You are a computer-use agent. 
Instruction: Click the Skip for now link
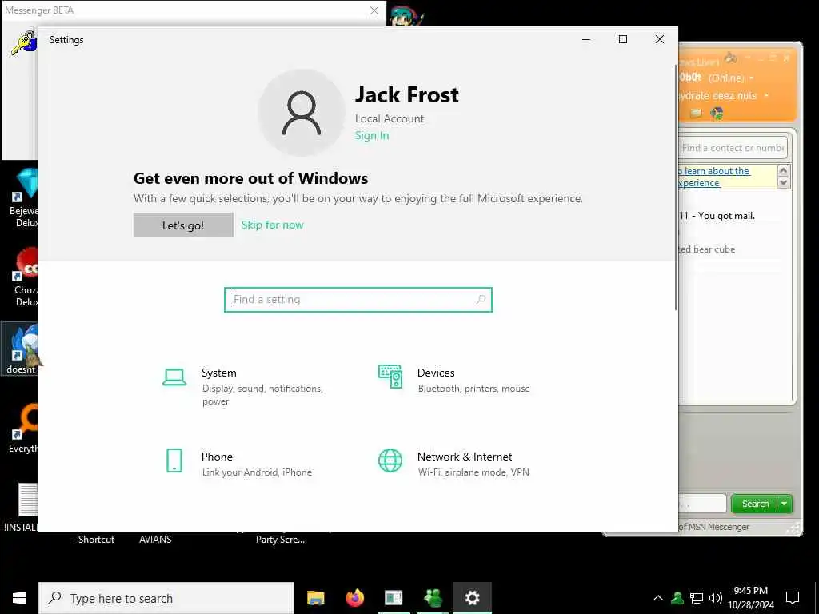[x=272, y=225]
